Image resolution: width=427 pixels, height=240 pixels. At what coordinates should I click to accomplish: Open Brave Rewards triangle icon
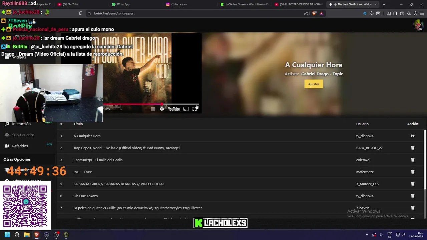[x=321, y=13]
